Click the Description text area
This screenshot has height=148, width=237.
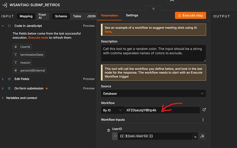[x=153, y=53]
